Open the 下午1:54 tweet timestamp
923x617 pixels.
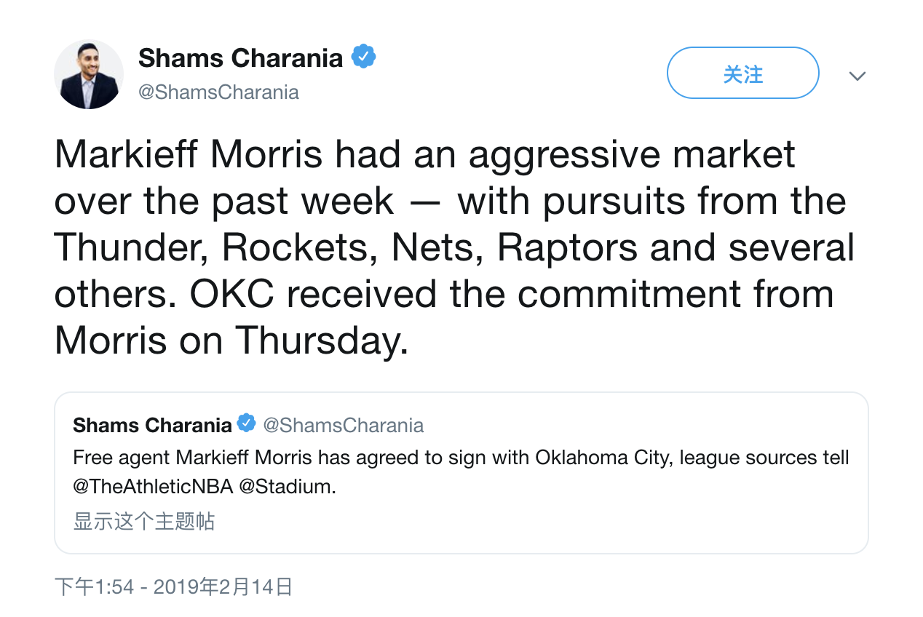pos(95,586)
